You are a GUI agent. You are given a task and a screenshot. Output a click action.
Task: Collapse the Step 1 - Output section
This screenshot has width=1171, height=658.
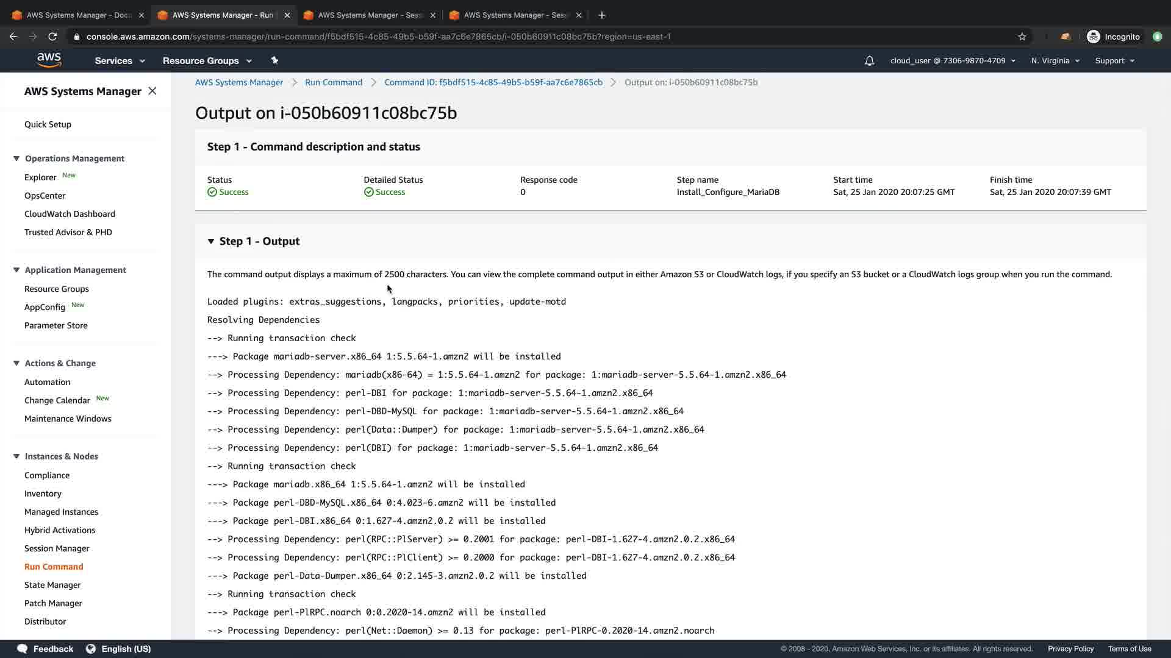click(211, 241)
